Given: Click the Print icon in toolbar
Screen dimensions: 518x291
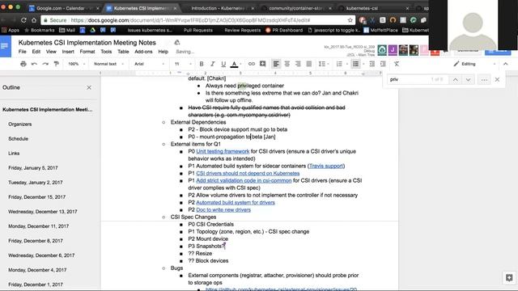Looking at the screenshot, I should [x=23, y=64].
